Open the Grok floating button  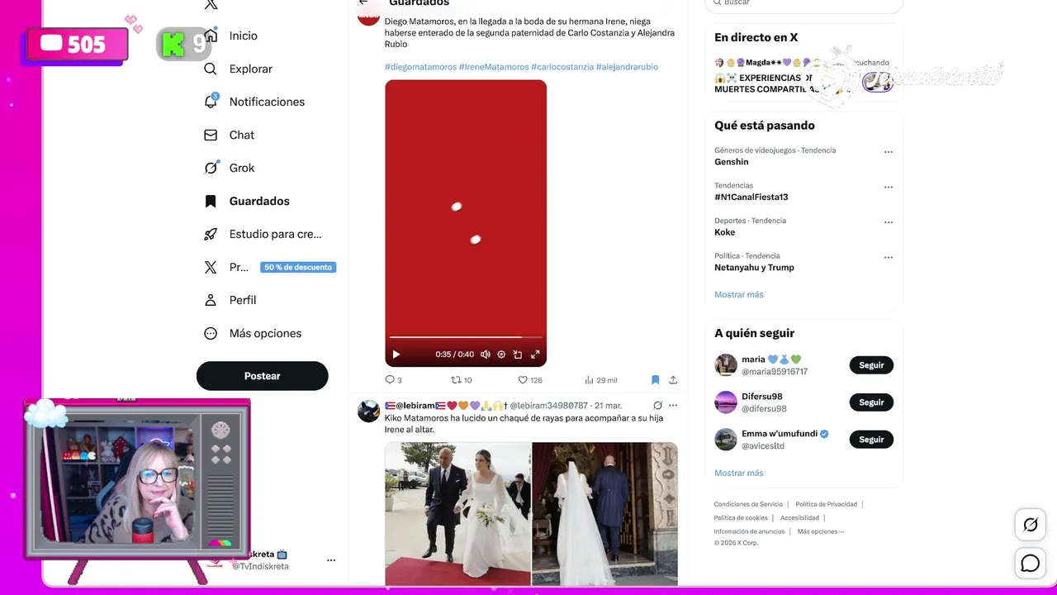(x=1031, y=525)
